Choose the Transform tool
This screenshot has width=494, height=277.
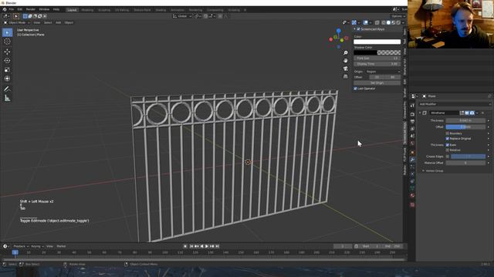click(x=7, y=78)
